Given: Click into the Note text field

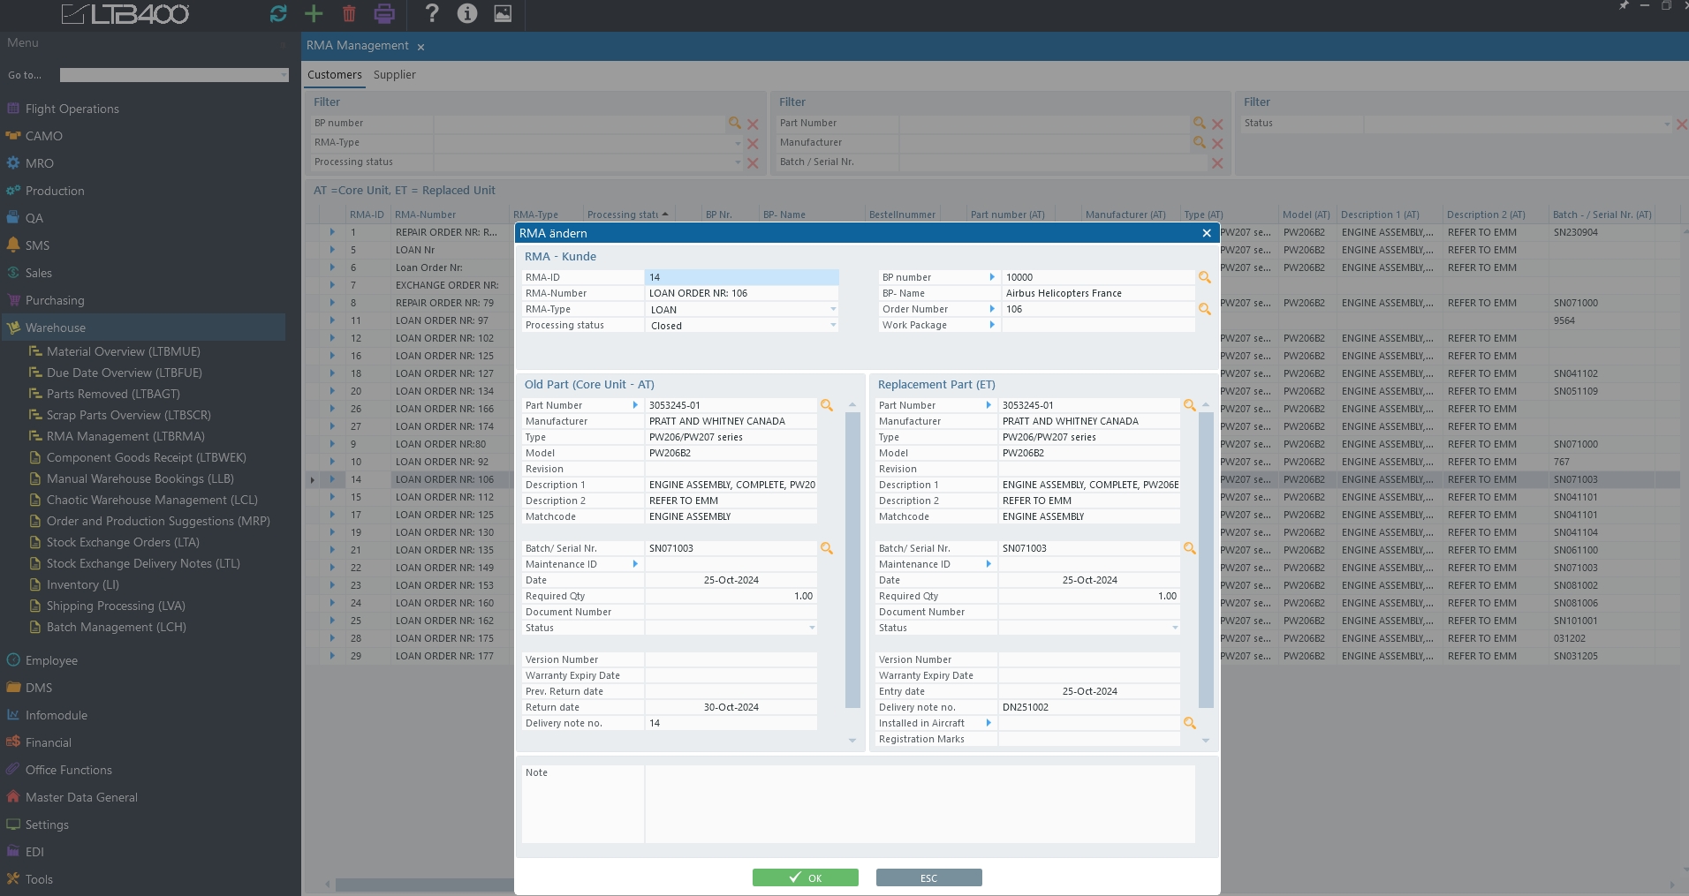Looking at the screenshot, I should pos(919,803).
